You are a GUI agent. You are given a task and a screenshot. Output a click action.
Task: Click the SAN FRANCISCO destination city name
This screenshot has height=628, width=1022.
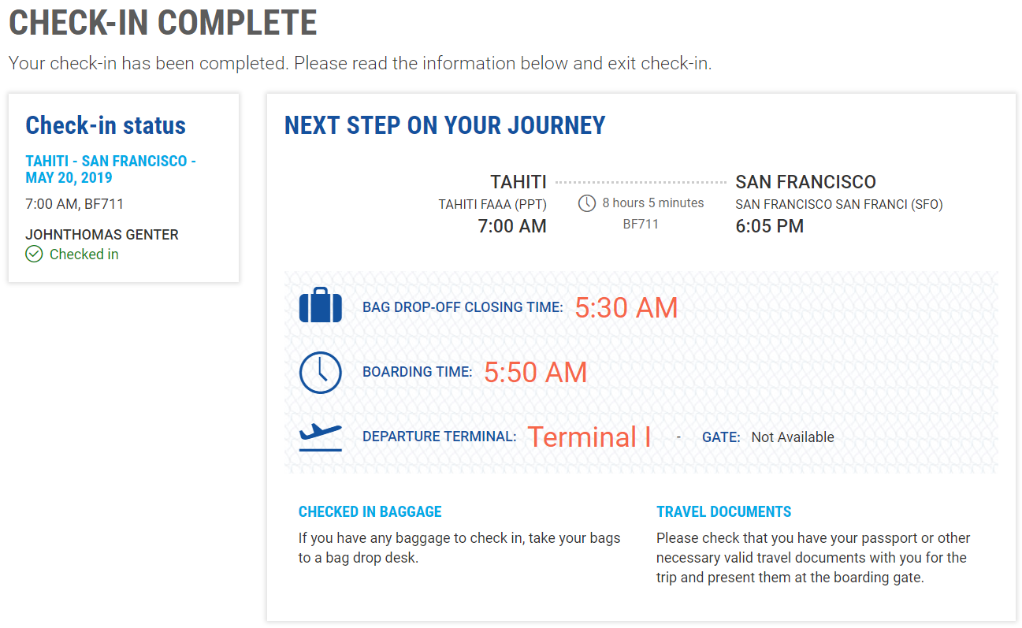[805, 182]
